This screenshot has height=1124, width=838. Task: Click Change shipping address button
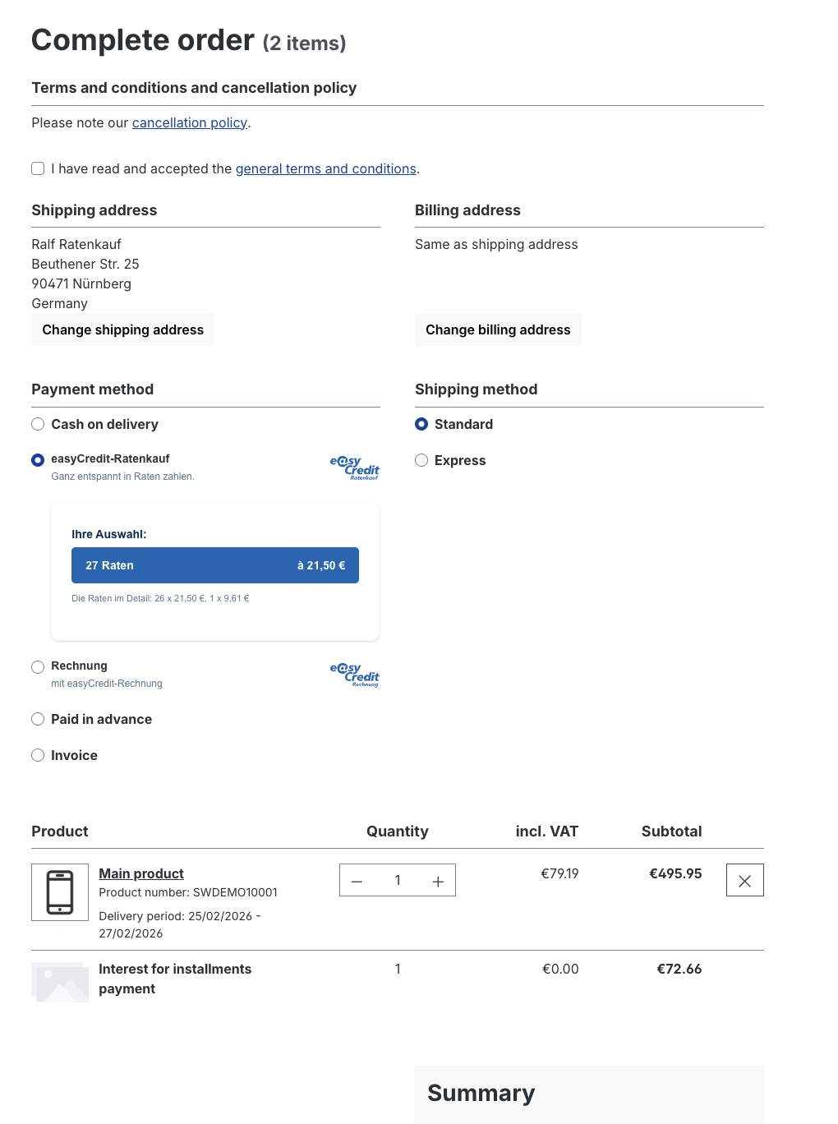[122, 329]
